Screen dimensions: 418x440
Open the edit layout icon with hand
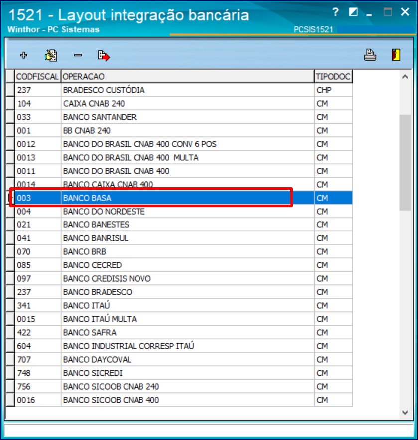51,55
